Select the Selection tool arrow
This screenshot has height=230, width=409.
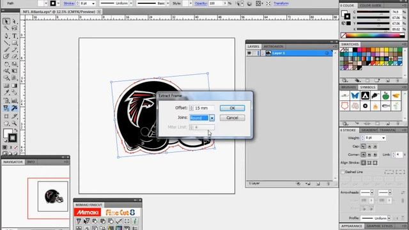pos(6,21)
